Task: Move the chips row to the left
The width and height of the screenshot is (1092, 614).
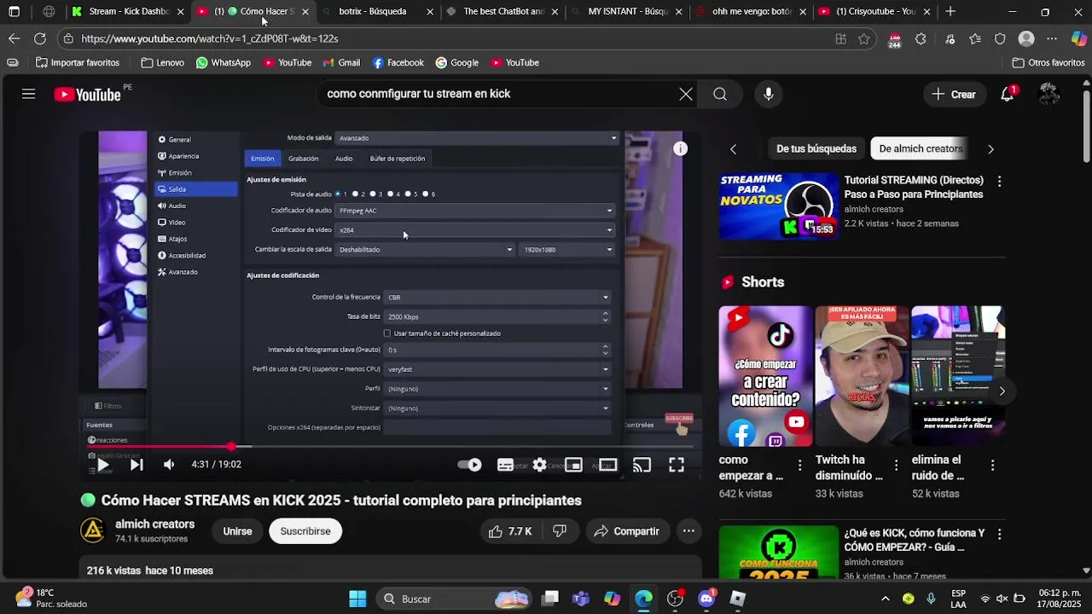Action: coord(733,149)
